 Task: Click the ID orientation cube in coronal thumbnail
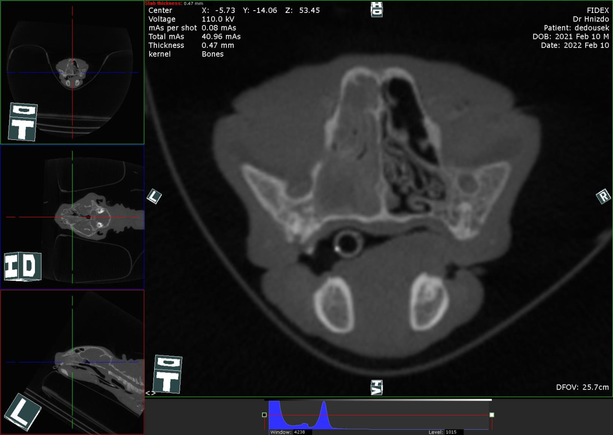[x=23, y=266]
